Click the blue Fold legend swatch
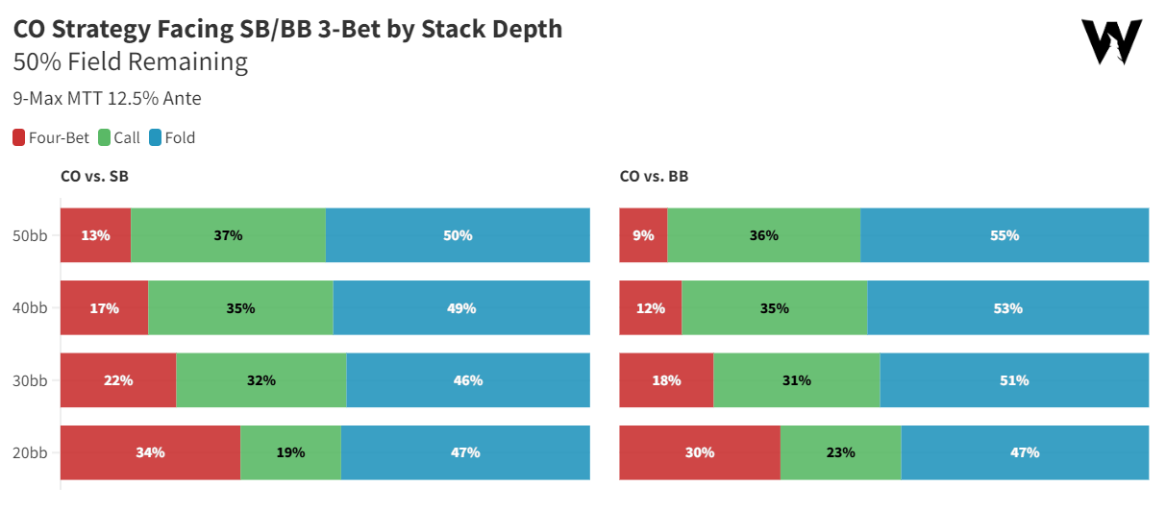 tap(156, 138)
